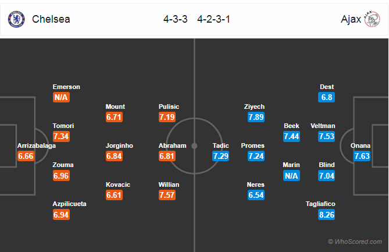Select Marin's N/A rating badge
Screen dimensions: 389x252
tap(291, 176)
